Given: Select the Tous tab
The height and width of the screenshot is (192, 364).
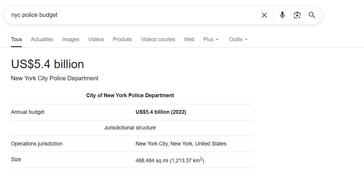Looking at the screenshot, I should [17, 39].
